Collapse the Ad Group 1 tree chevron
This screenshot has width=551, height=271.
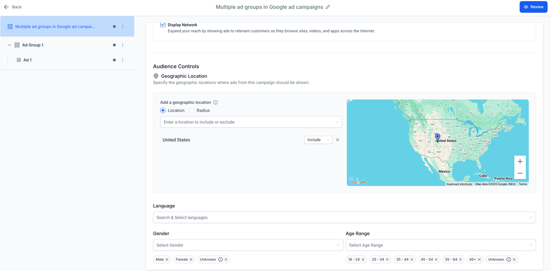9,45
